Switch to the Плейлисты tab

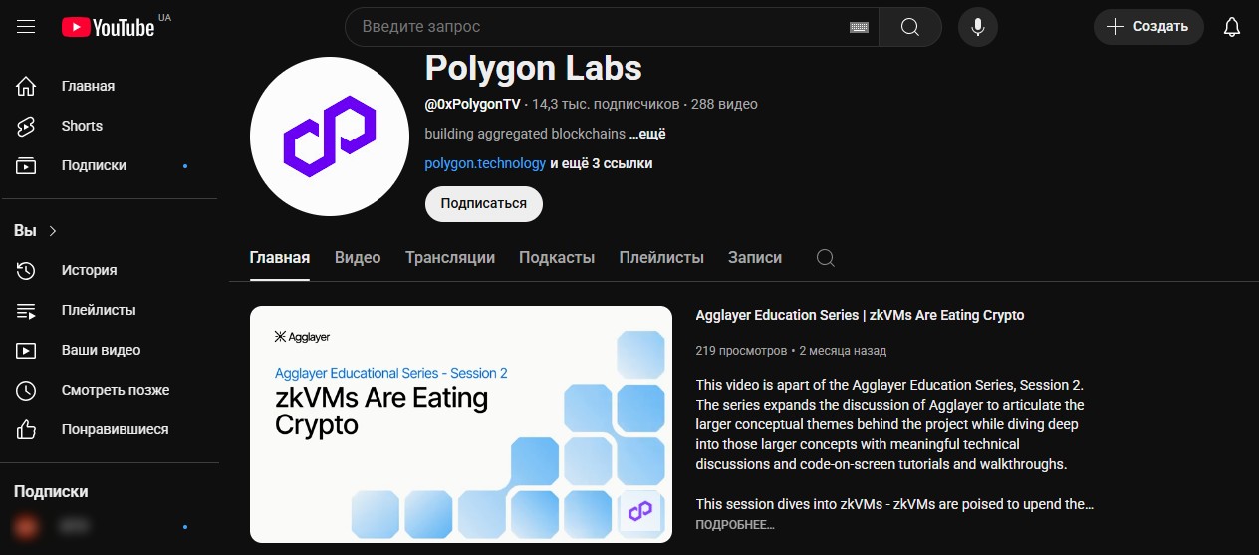tap(661, 257)
